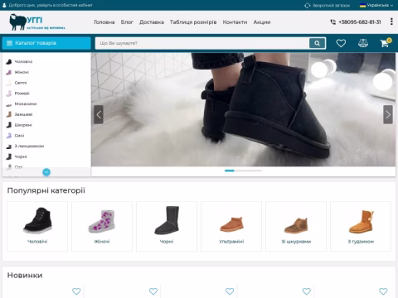
Task: Open the Зі шнурками popular category card
Action: click(296, 226)
